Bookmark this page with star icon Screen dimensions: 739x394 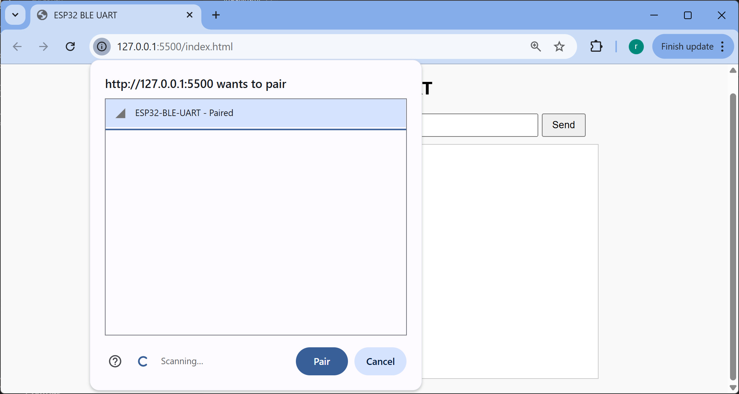pyautogui.click(x=559, y=47)
